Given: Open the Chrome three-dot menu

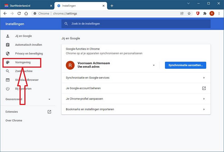Looking at the screenshot, I should click(219, 13).
